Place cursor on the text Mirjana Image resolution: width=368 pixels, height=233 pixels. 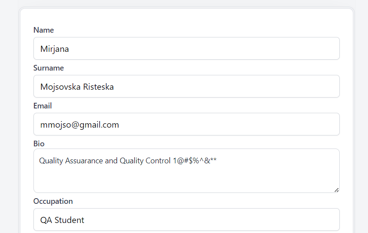pos(55,49)
